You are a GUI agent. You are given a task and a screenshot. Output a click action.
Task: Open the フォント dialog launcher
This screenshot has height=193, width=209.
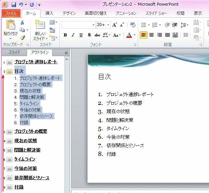pos(135,45)
